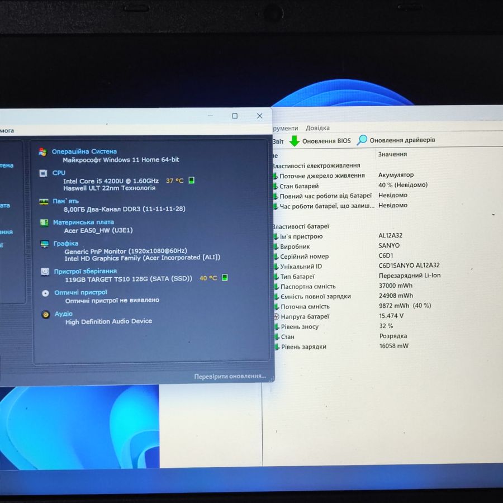Open the Оптичні пристрої section heading
Screen dimensions: 503x503
click(x=81, y=292)
